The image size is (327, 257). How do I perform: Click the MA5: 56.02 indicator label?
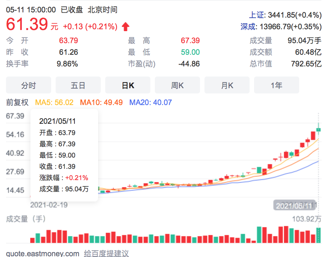pyautogui.click(x=54, y=102)
